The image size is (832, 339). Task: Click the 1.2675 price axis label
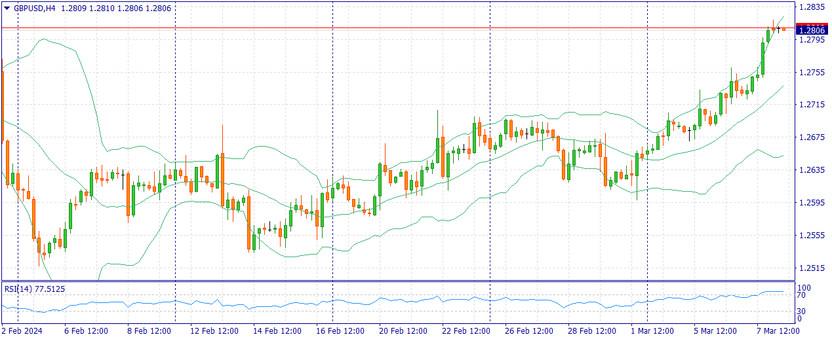click(x=812, y=137)
